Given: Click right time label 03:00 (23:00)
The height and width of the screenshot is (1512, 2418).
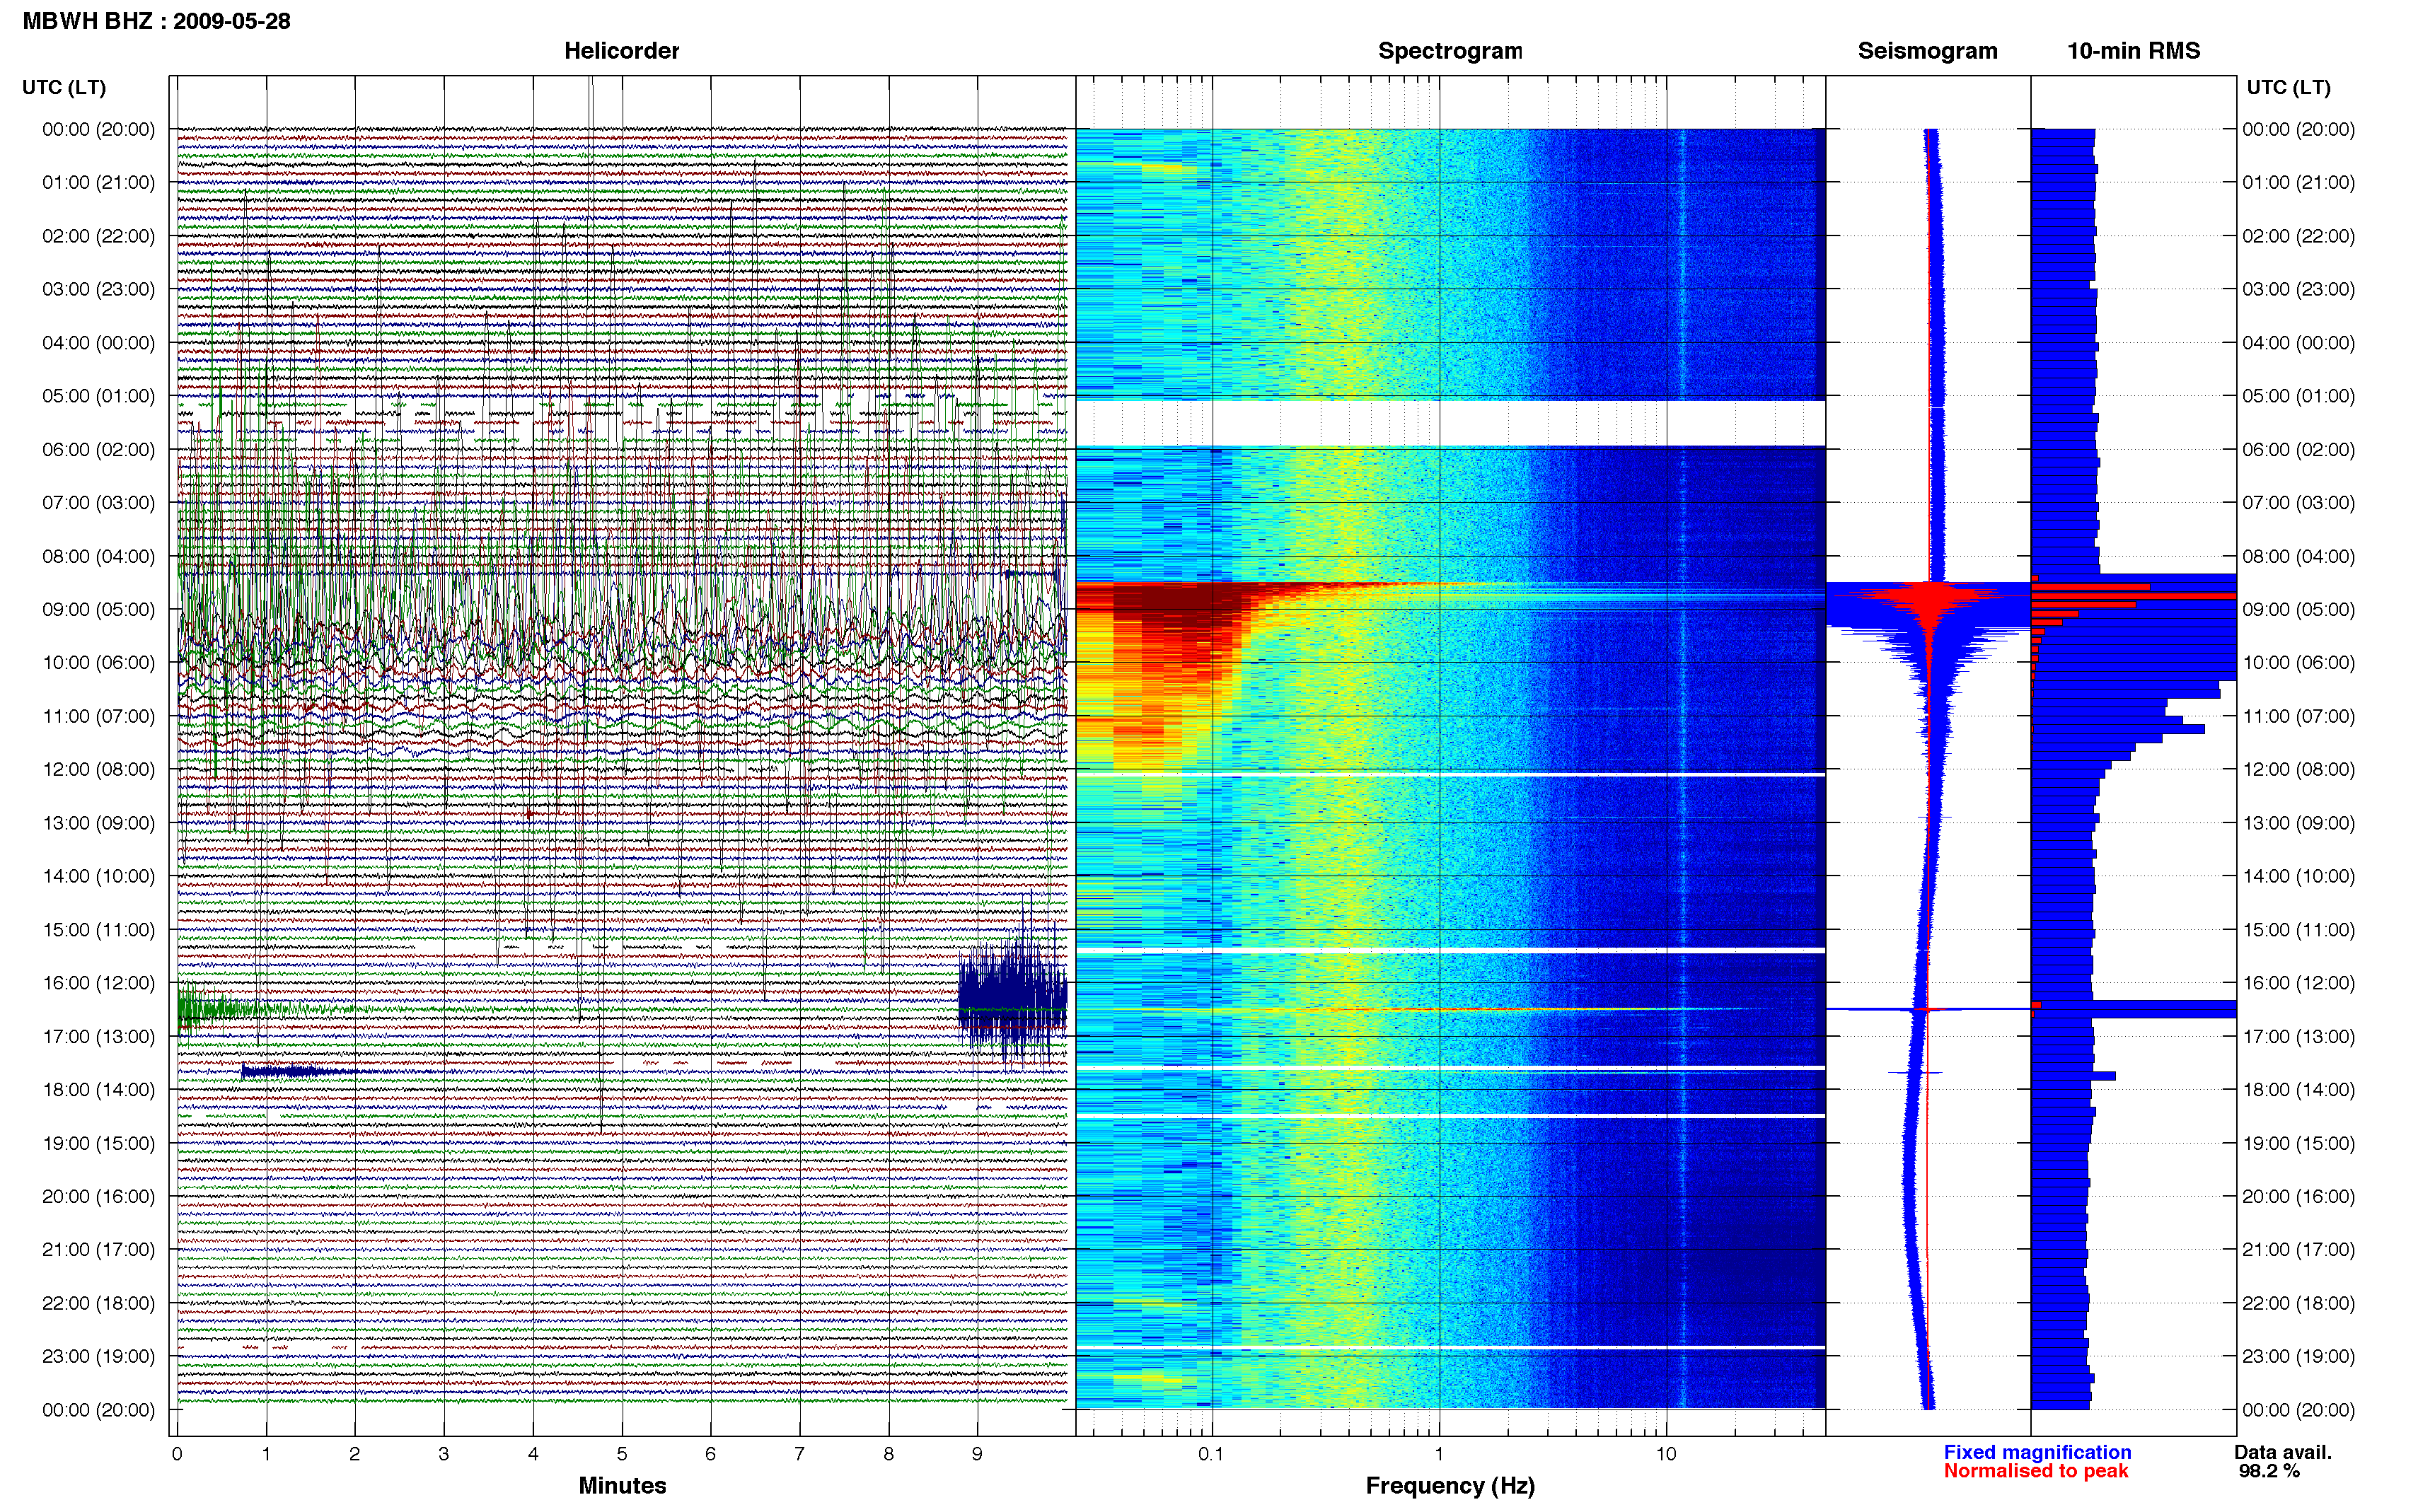Looking at the screenshot, I should pyautogui.click(x=2298, y=289).
